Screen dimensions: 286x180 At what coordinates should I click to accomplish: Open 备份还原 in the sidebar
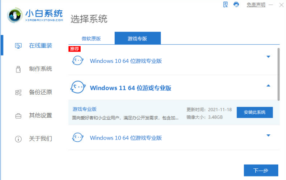point(41,92)
